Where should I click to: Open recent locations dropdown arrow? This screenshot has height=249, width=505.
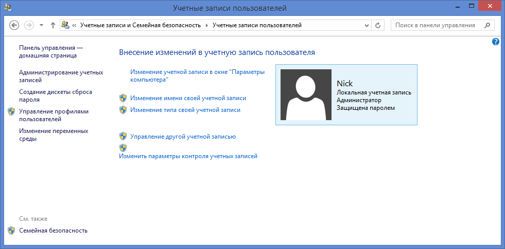pos(41,25)
